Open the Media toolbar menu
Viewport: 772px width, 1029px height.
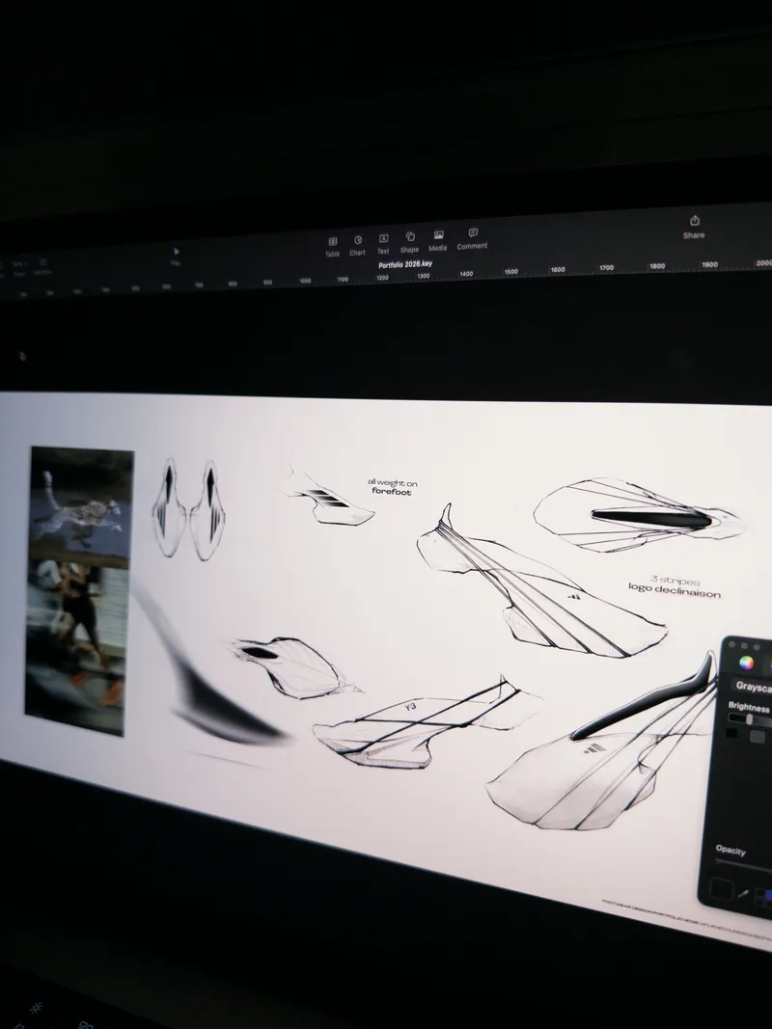pyautogui.click(x=438, y=241)
